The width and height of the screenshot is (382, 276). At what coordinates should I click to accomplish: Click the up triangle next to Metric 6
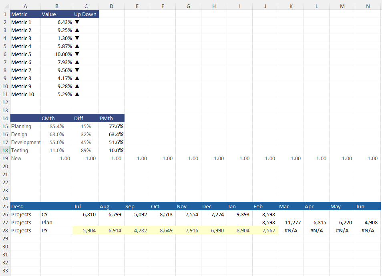(x=76, y=62)
